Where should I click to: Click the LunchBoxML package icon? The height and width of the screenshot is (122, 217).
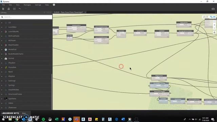coord(6,32)
